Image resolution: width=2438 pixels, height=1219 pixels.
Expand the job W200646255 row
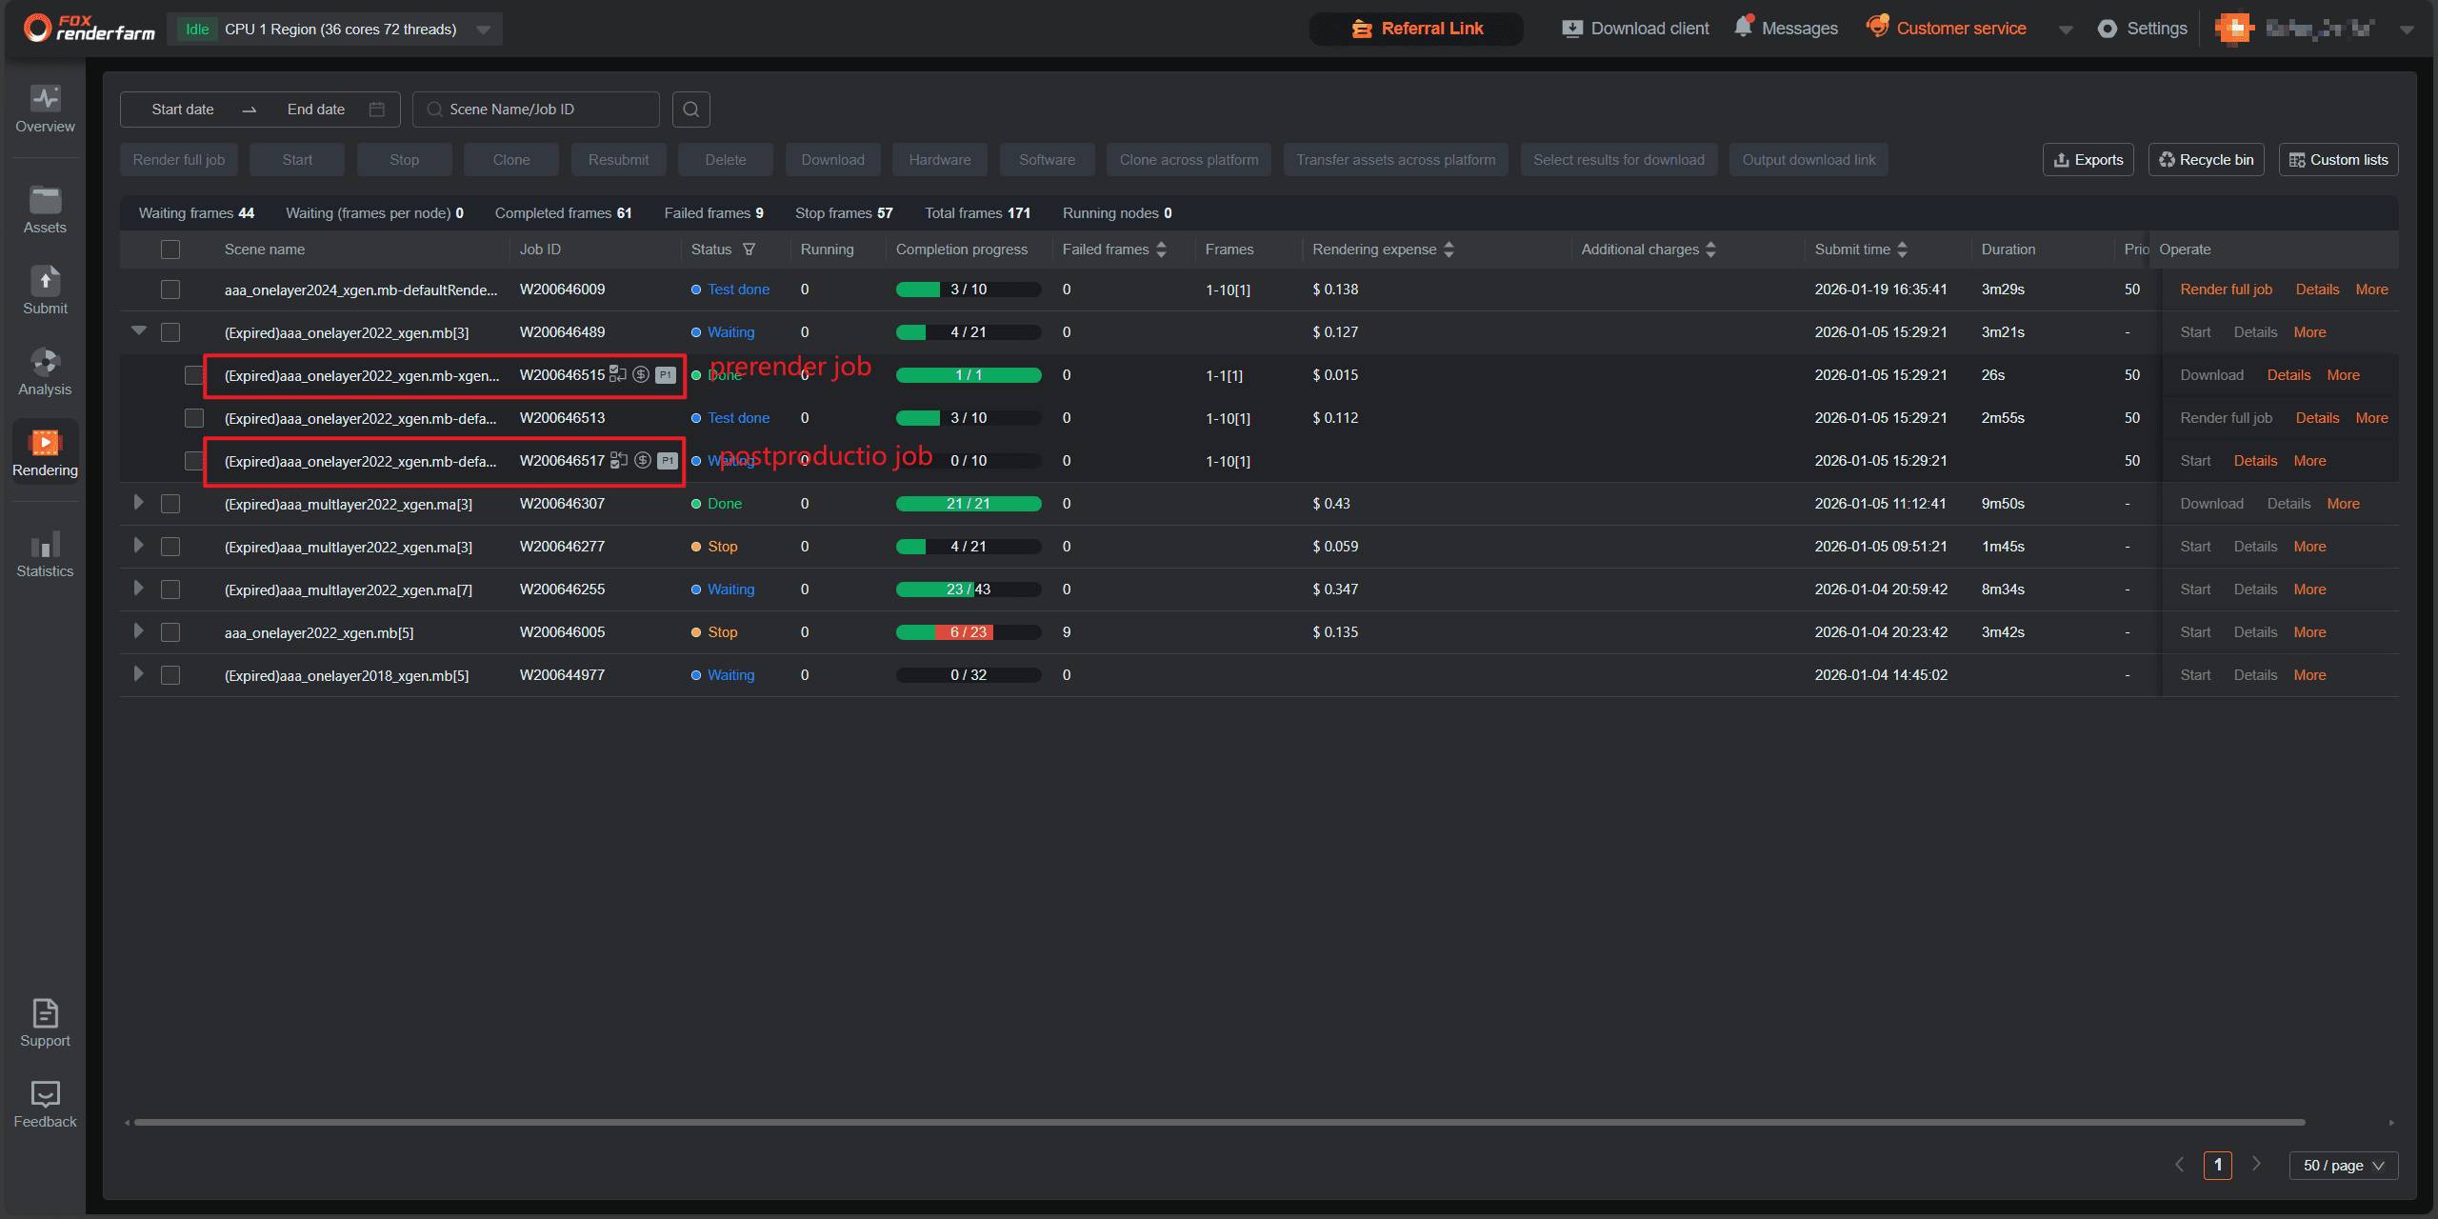139,589
